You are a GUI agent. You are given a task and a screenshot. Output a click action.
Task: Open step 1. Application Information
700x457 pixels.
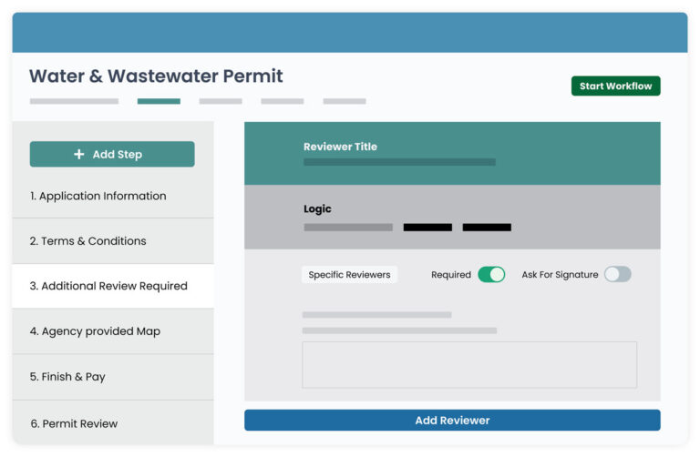click(113, 196)
